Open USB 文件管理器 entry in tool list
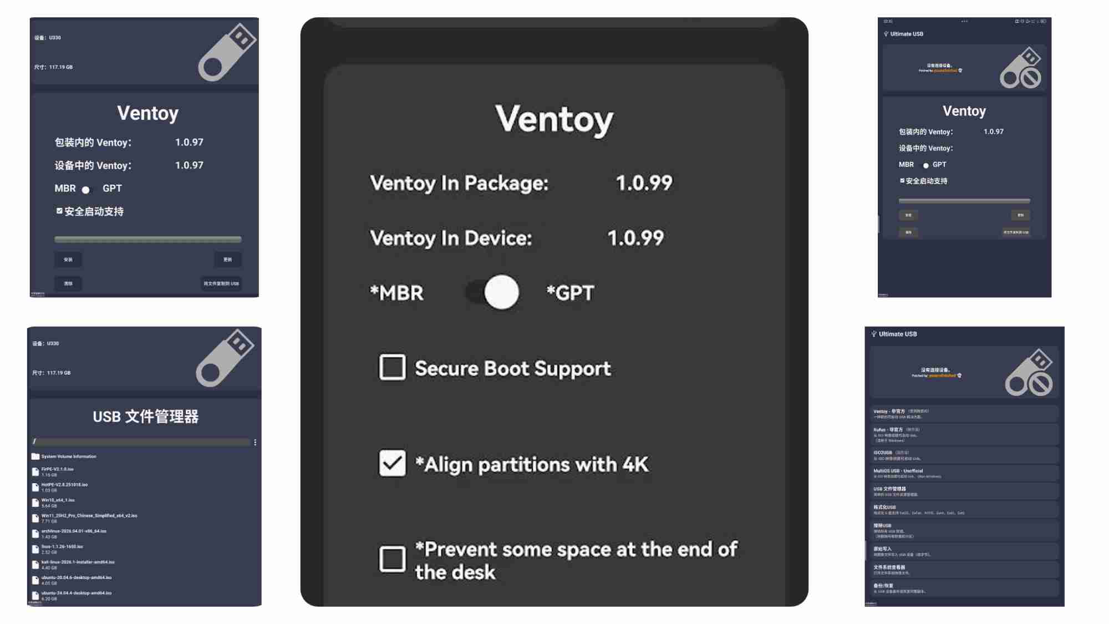The height and width of the screenshot is (624, 1109). point(964,491)
